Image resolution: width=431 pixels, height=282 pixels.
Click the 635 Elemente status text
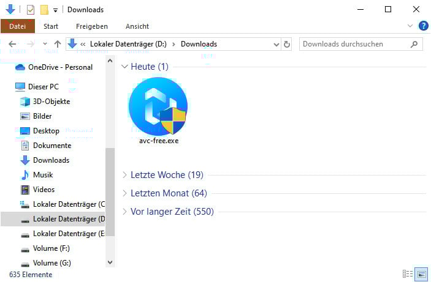pos(31,275)
